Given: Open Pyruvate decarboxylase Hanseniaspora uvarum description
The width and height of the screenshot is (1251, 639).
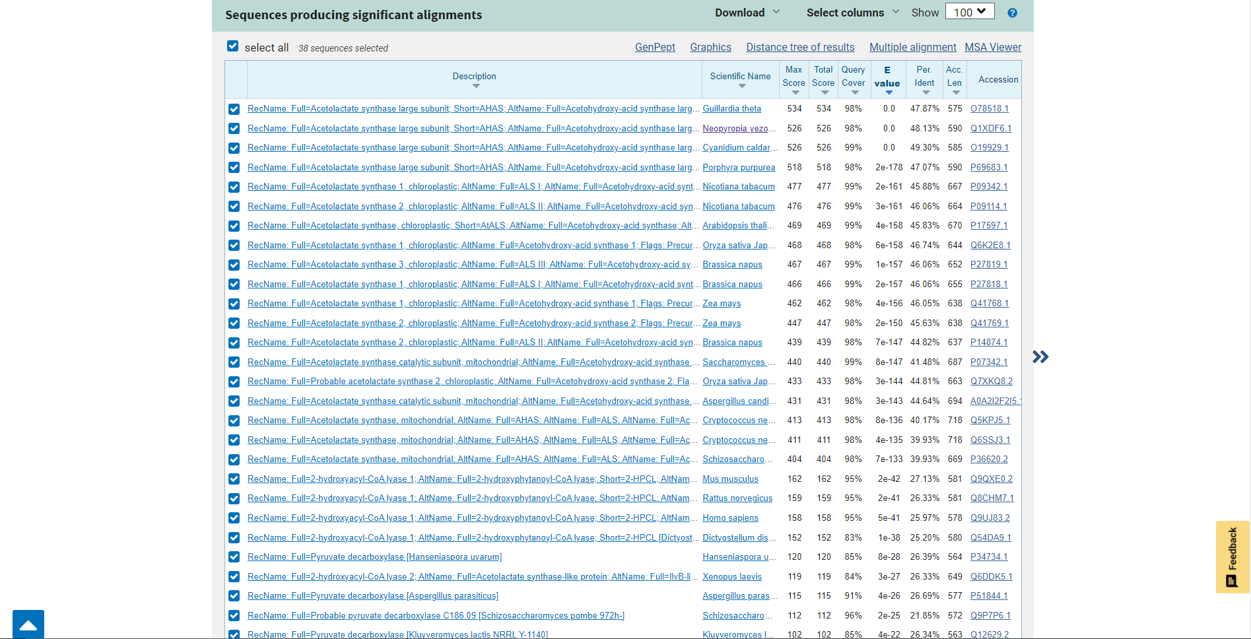Looking at the screenshot, I should [x=374, y=557].
